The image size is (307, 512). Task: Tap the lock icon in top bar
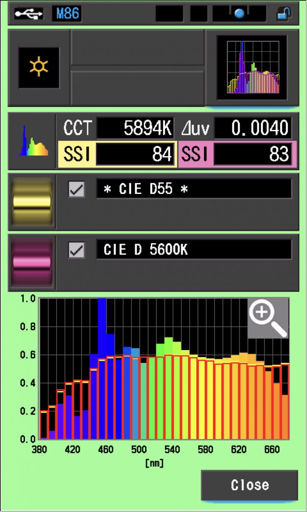point(284,14)
